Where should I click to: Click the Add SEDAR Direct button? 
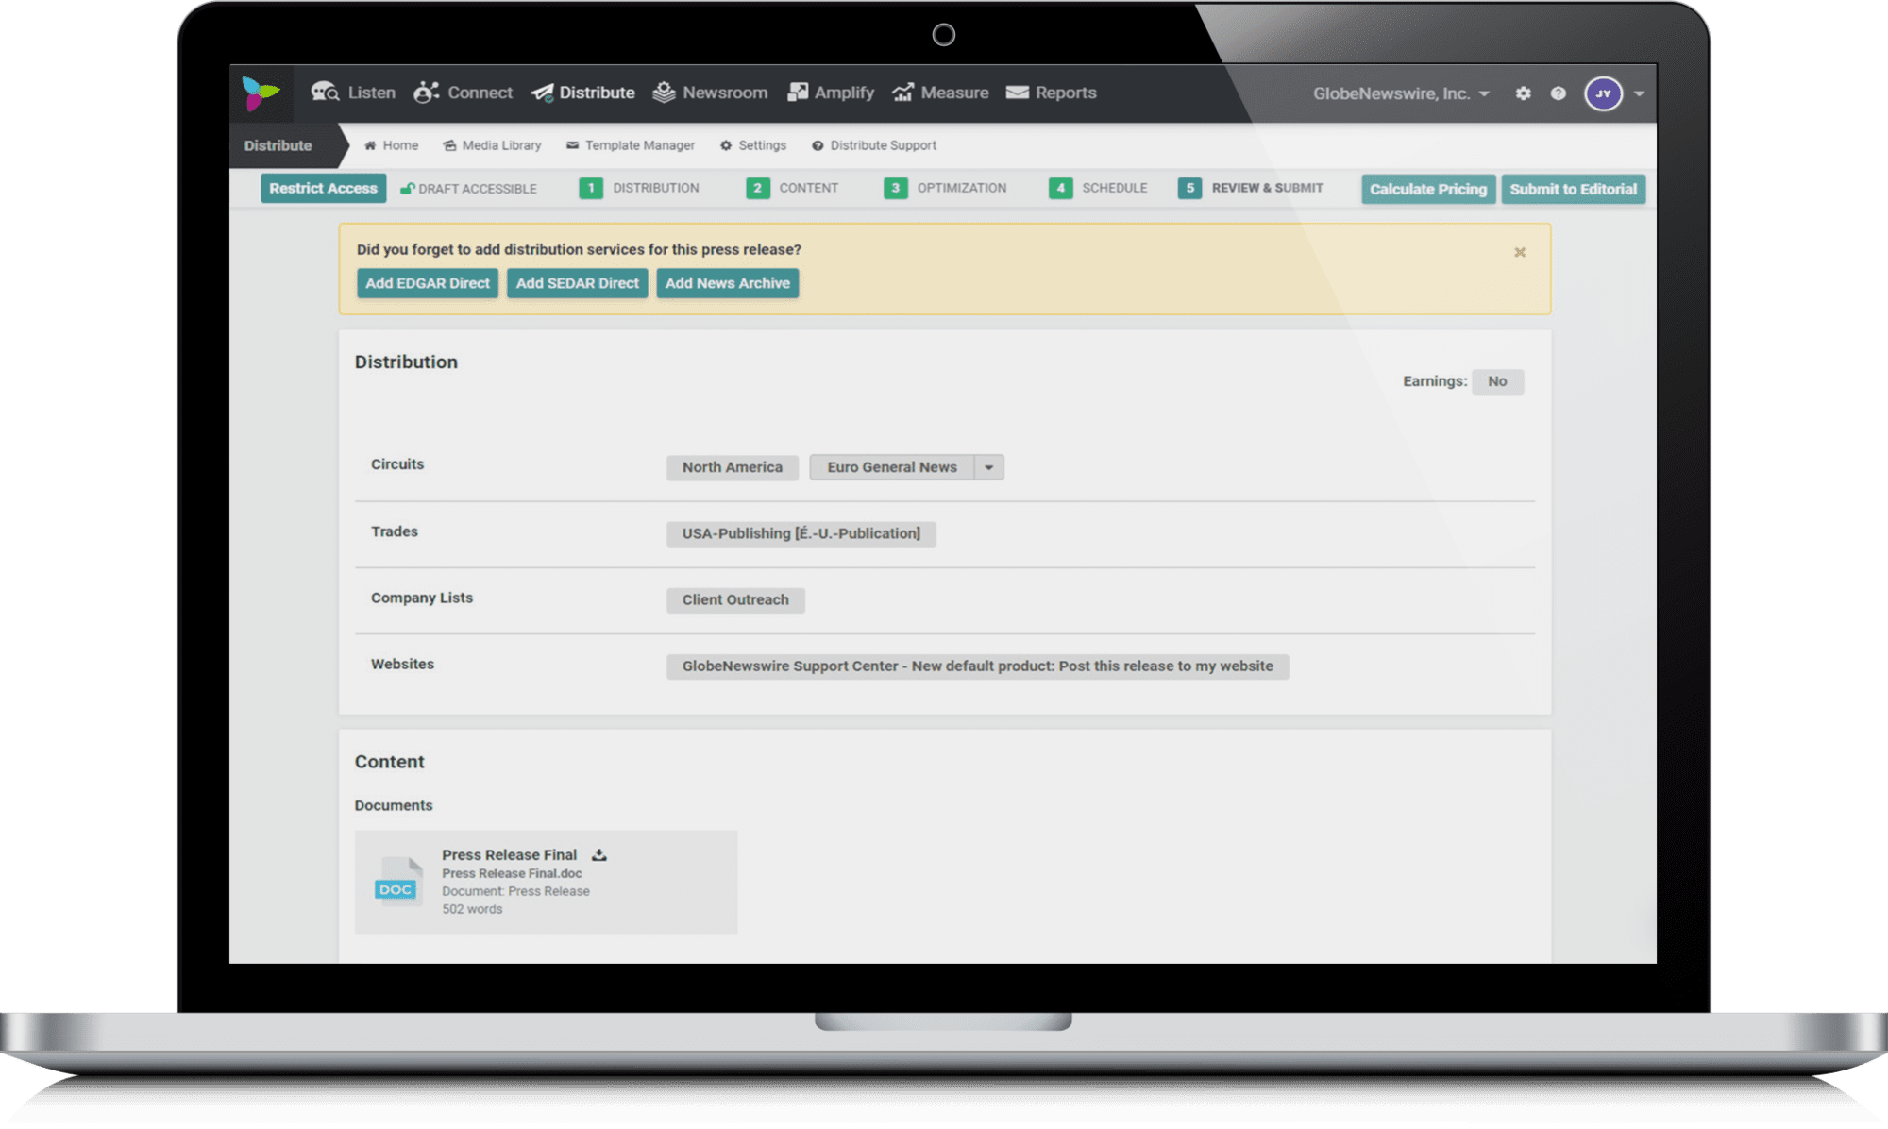(x=577, y=283)
